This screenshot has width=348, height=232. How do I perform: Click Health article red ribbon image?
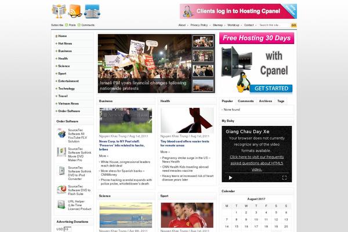click(x=187, y=120)
